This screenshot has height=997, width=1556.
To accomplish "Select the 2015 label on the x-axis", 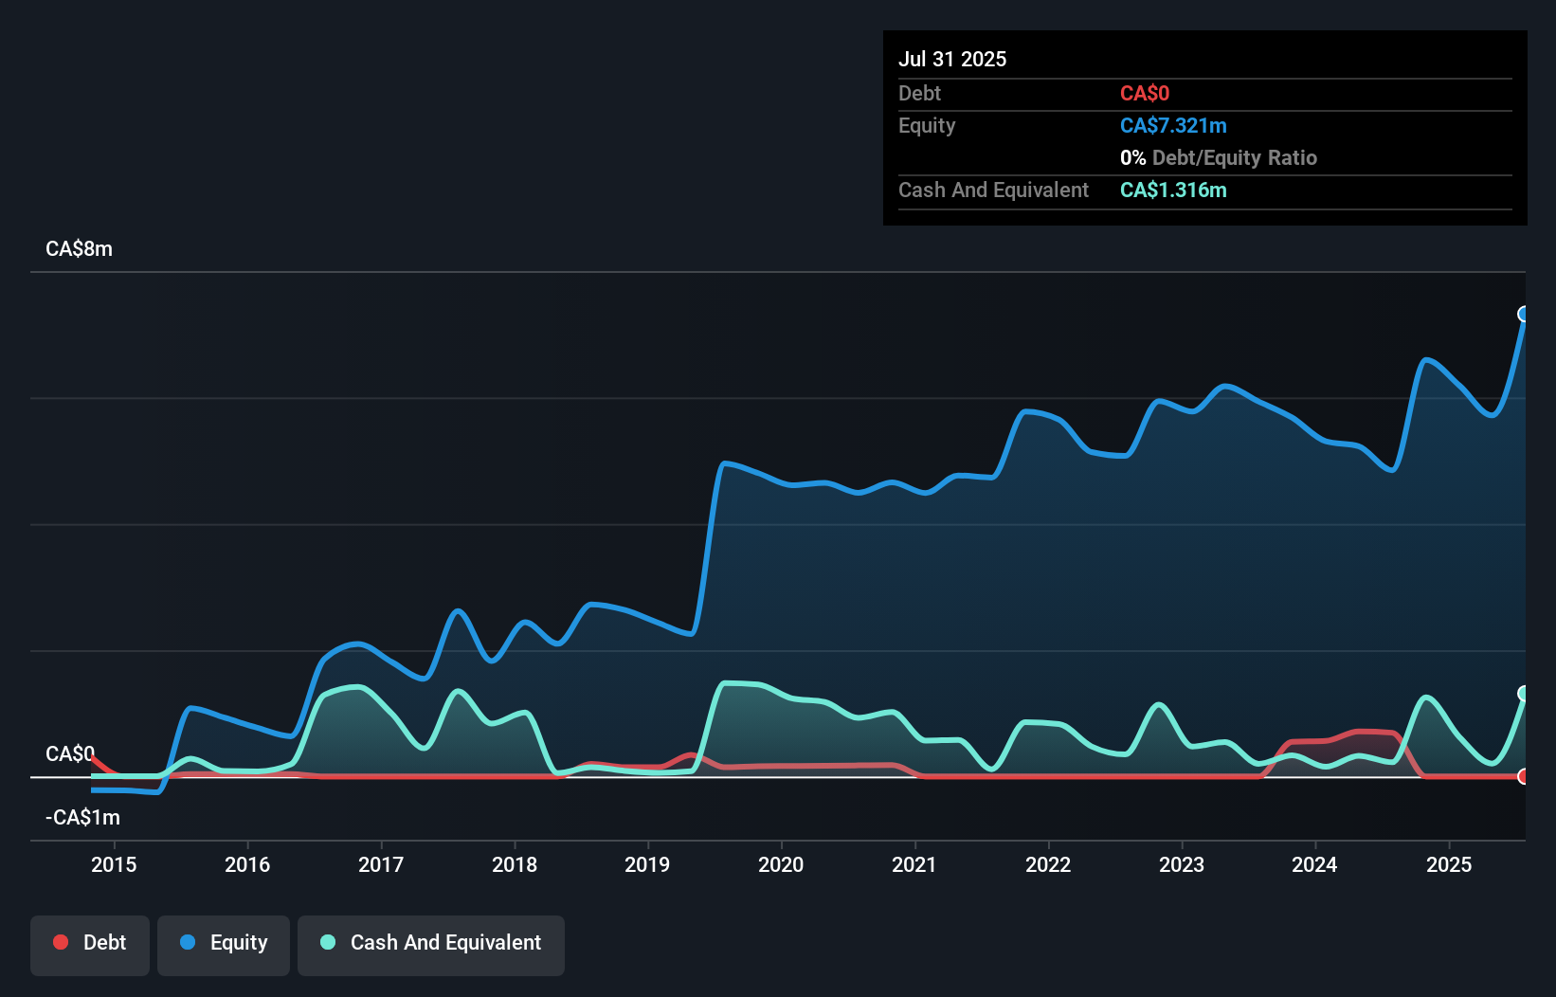I will click(x=114, y=864).
